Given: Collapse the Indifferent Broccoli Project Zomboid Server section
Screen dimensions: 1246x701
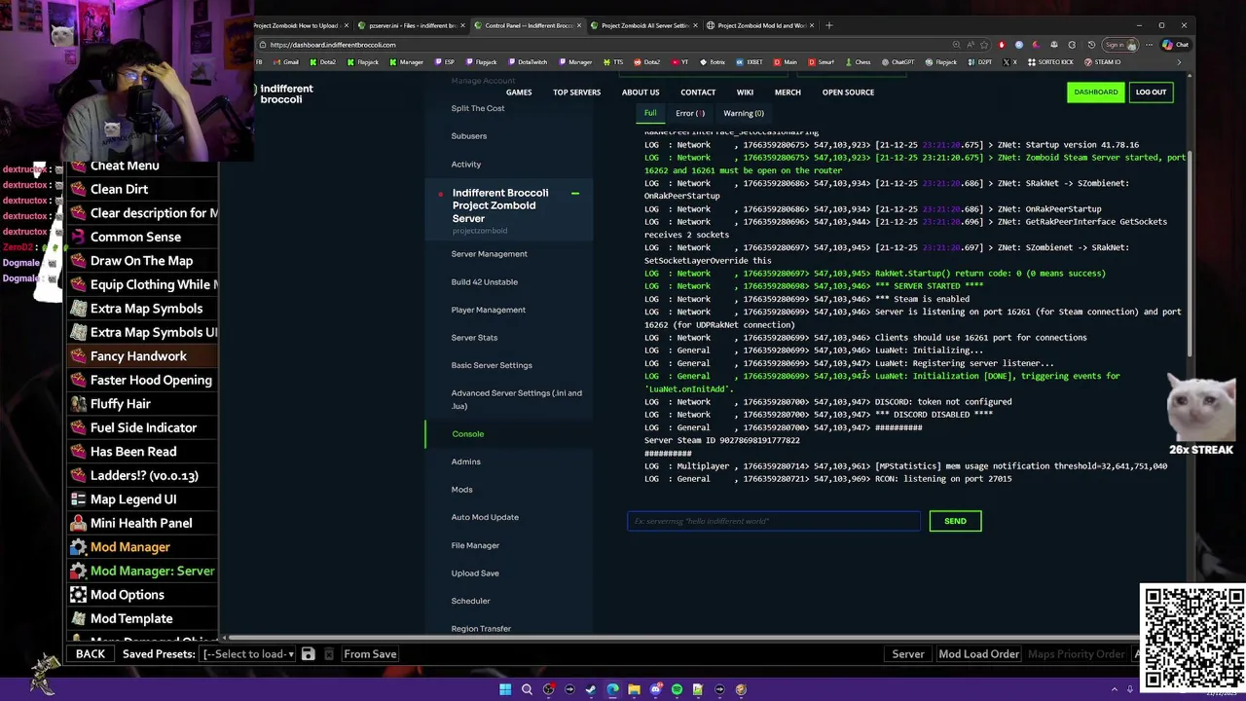Looking at the screenshot, I should (x=574, y=194).
